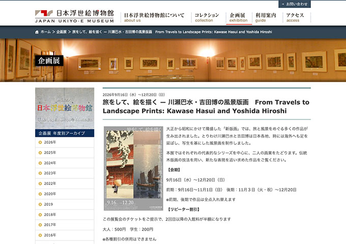
Task: Open the 2018年 archive
Action: tap(65, 215)
